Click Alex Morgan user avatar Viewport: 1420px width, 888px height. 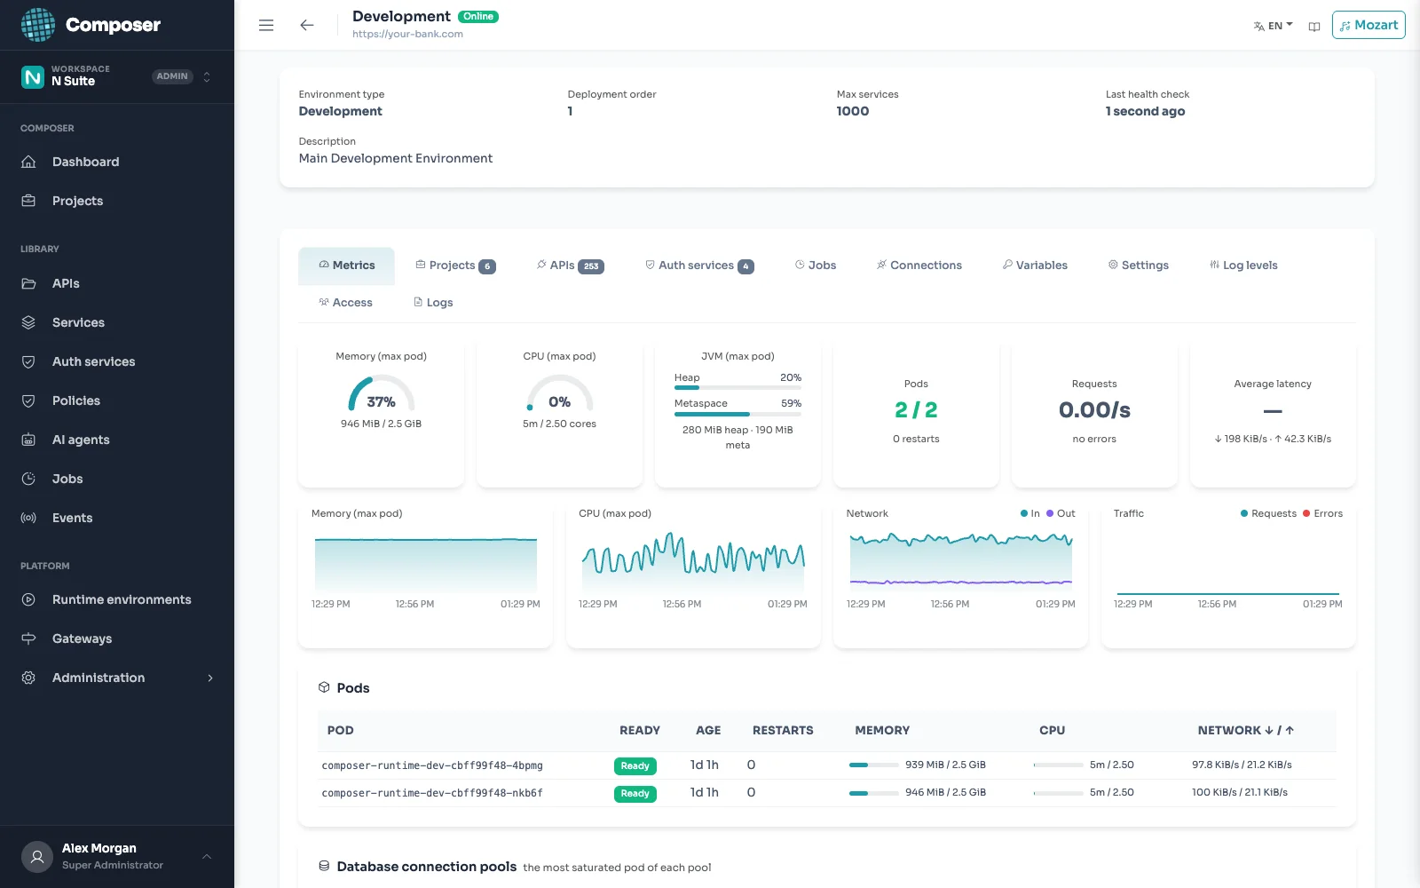[37, 857]
